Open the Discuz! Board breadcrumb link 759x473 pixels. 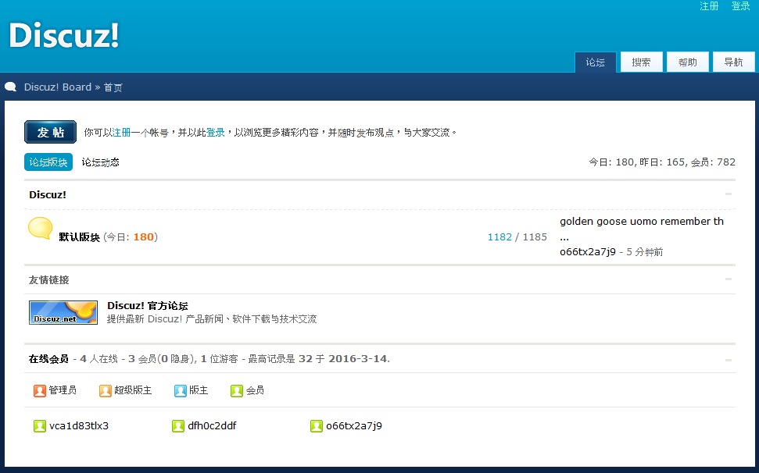[x=58, y=87]
